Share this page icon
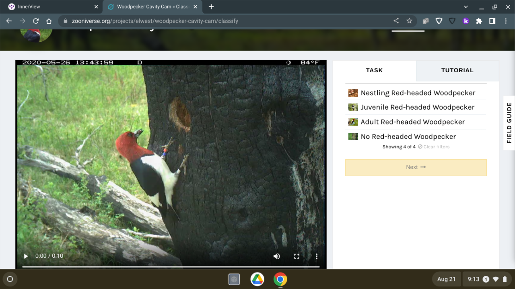This screenshot has width=515, height=289. pyautogui.click(x=396, y=21)
